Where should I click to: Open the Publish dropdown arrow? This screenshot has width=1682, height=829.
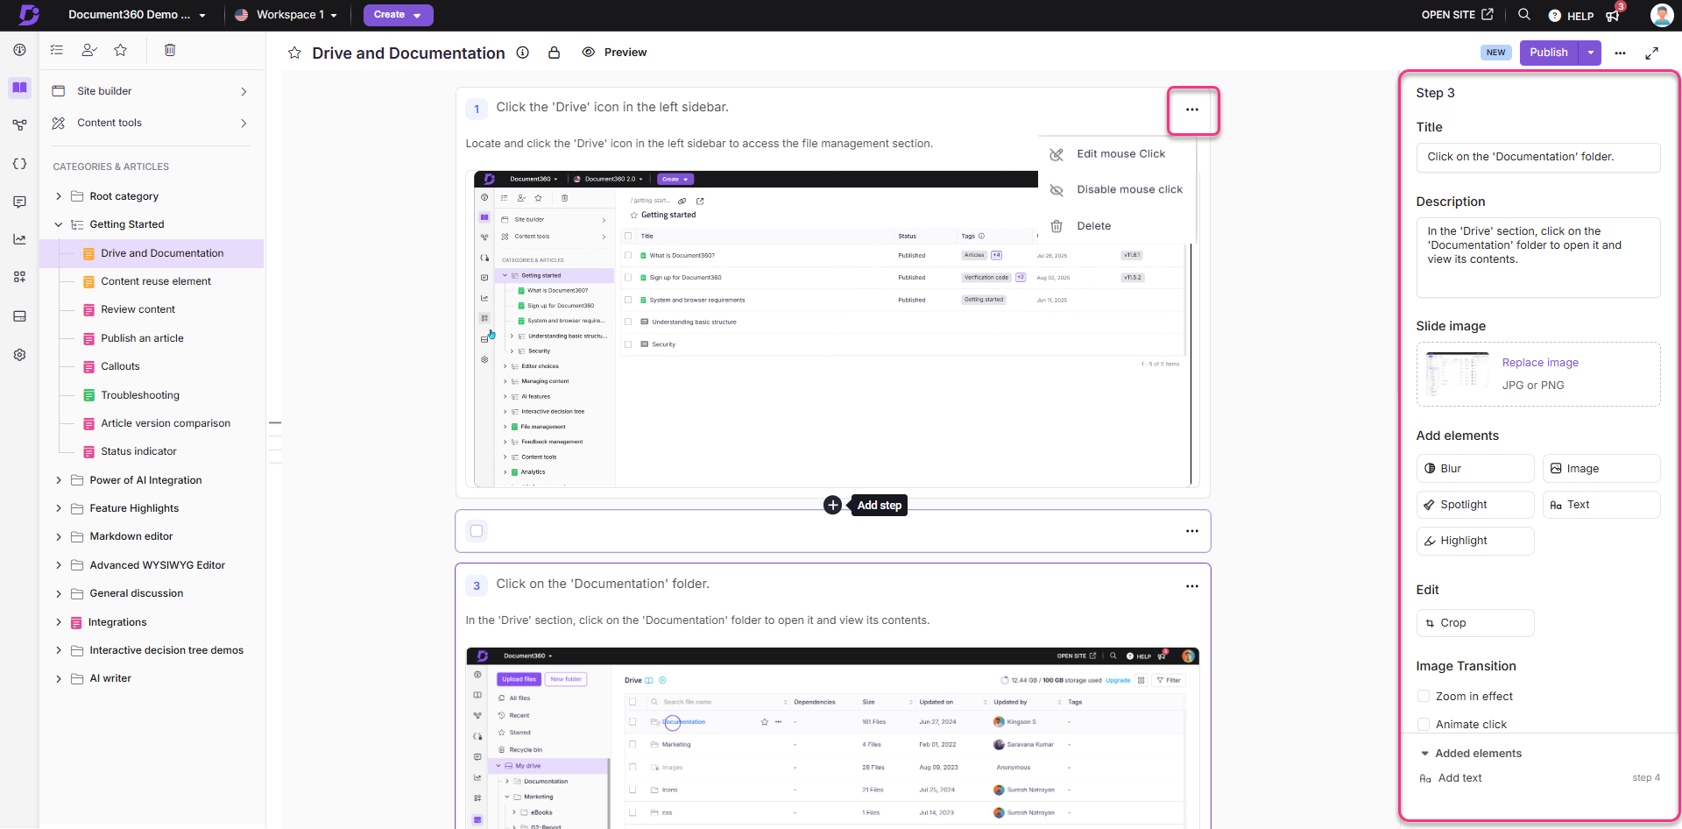click(1590, 53)
